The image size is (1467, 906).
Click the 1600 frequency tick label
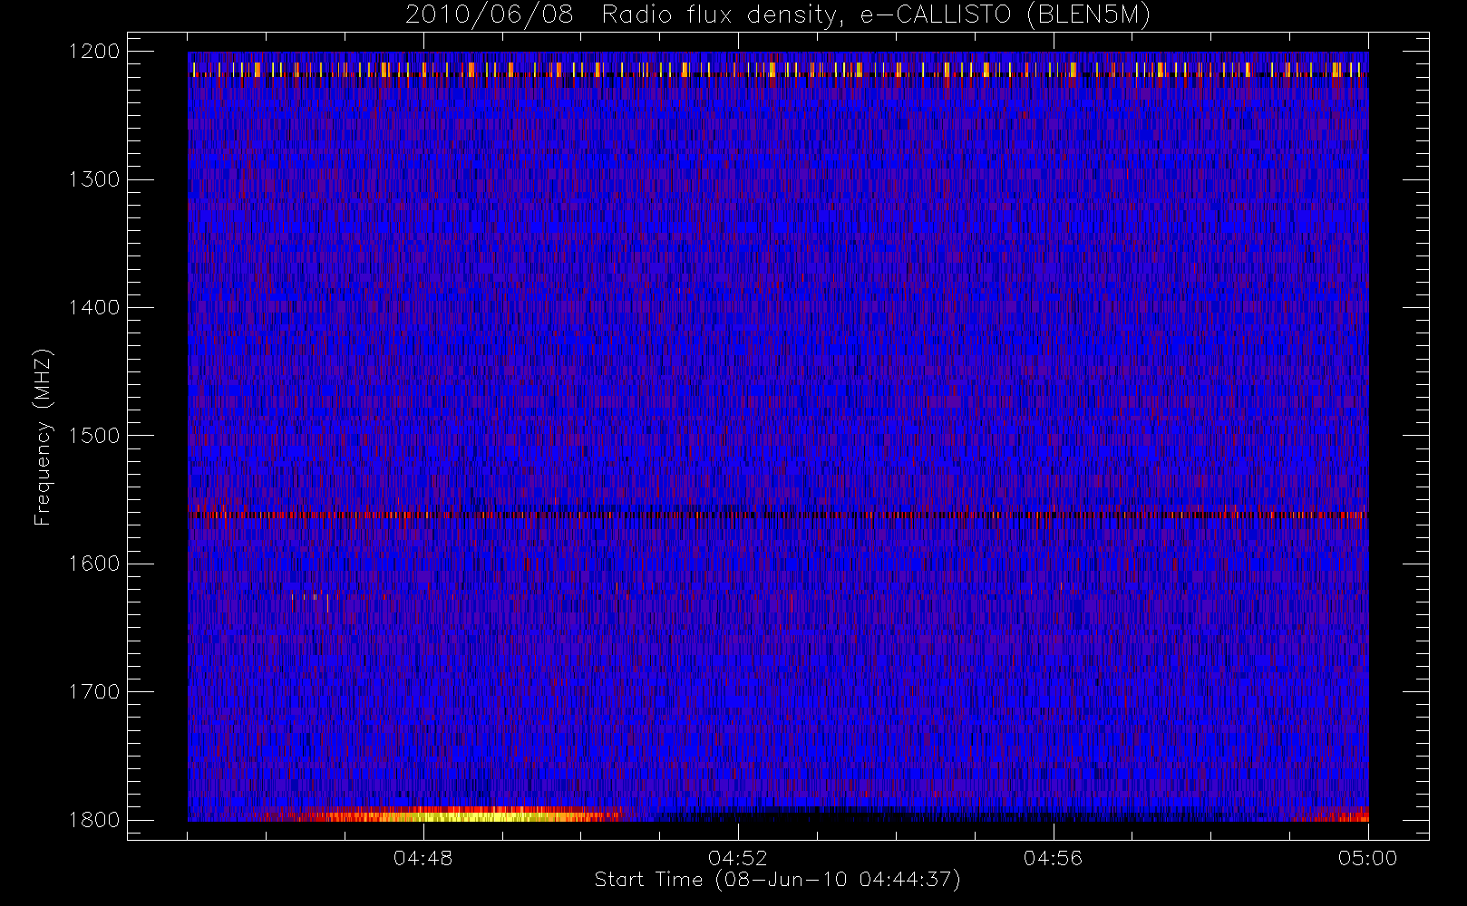click(x=94, y=564)
